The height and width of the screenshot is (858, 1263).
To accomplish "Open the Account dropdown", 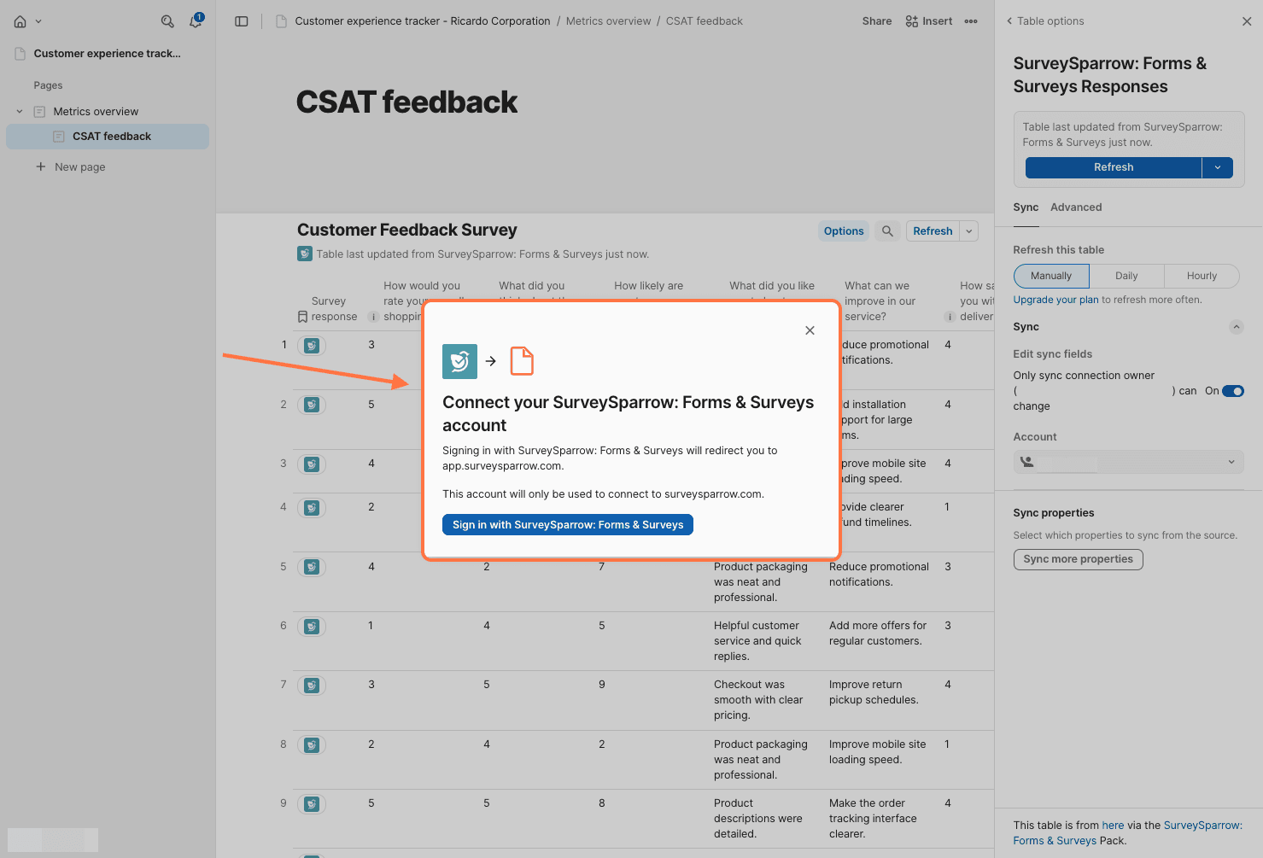I will (x=1128, y=462).
